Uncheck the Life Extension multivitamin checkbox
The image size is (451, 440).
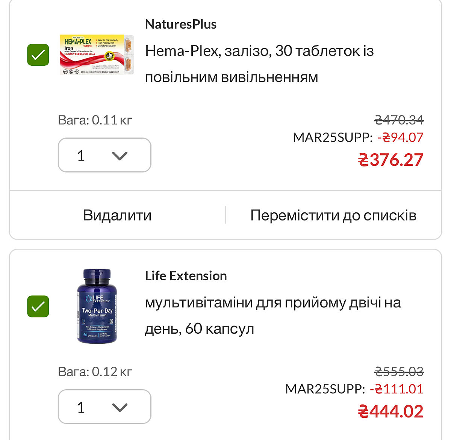click(x=38, y=306)
